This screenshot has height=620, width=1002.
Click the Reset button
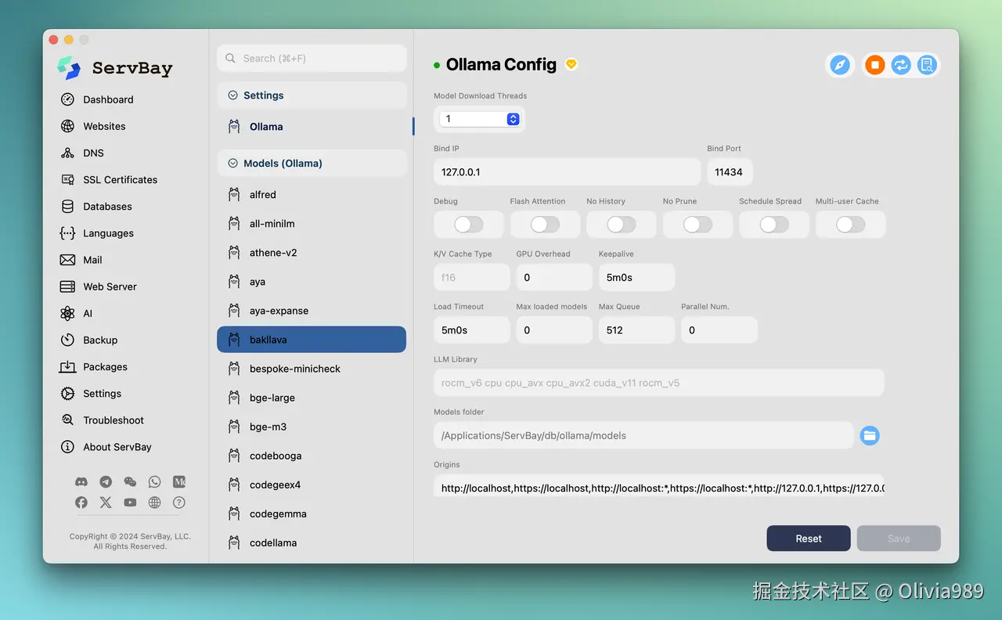coord(809,539)
